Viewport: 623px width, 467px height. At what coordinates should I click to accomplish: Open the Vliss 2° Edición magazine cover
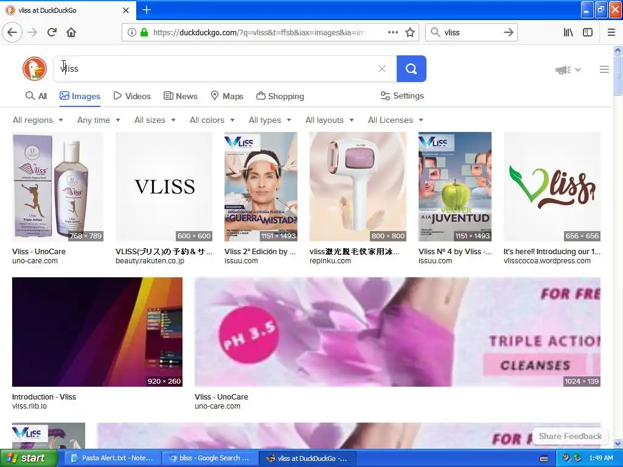pos(260,187)
